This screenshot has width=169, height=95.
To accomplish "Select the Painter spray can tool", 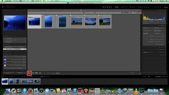I will pos(45,73).
